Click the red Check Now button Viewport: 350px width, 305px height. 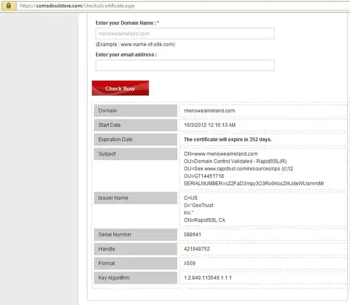[121, 88]
